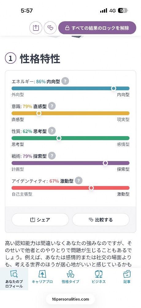This screenshot has width=141, height=308.
Task: Tap the double-hearts compare icon at top
Action: pos(50,28)
